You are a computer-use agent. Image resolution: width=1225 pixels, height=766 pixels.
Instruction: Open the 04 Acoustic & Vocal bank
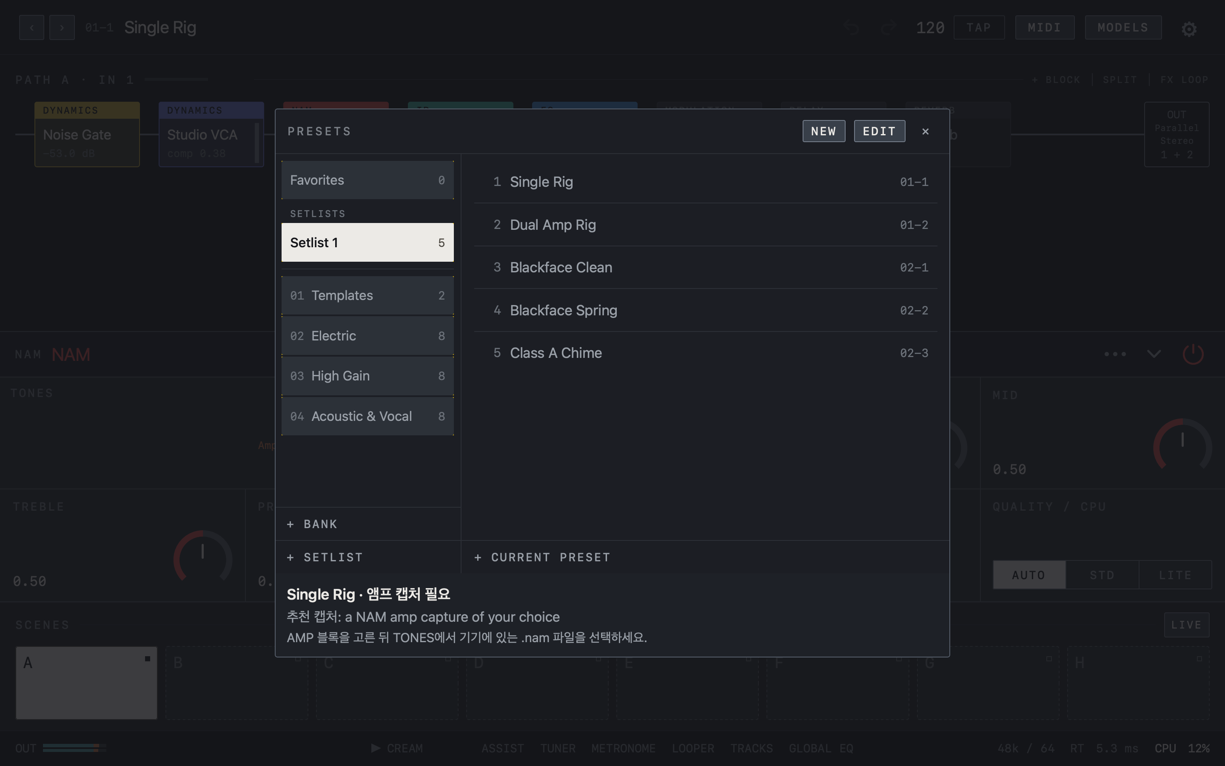pyautogui.click(x=367, y=417)
